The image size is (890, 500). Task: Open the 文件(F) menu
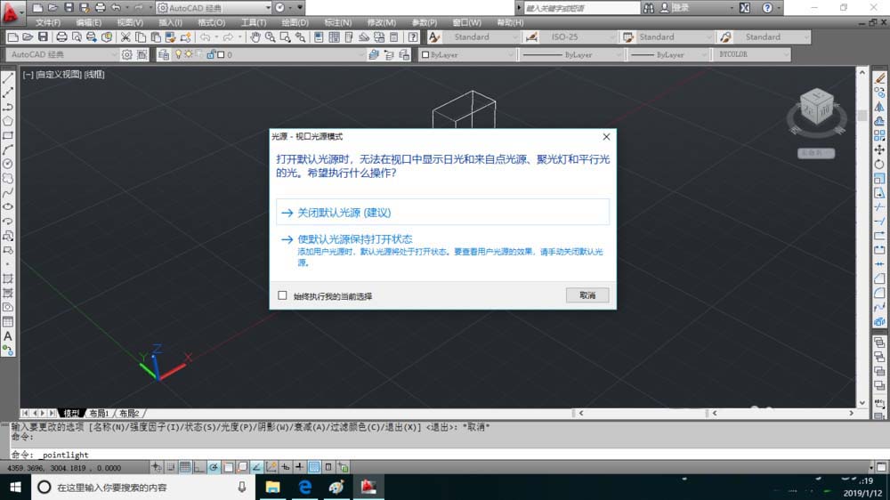pos(48,22)
